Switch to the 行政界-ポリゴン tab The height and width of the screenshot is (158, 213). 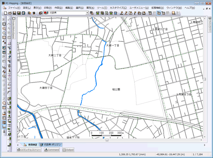[x=51, y=145]
